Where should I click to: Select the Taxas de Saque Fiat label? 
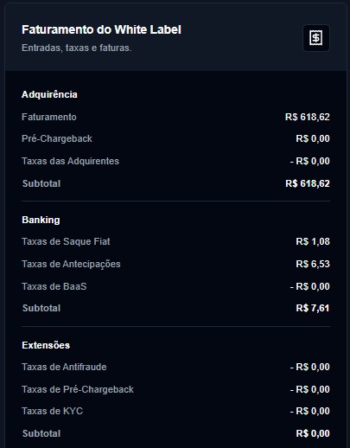coord(66,241)
